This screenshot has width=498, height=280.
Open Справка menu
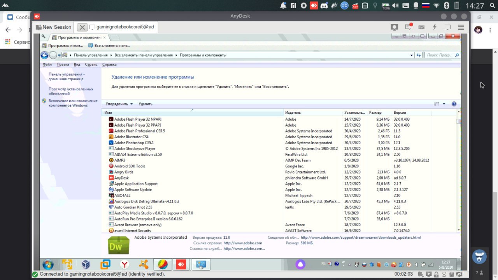point(109,65)
